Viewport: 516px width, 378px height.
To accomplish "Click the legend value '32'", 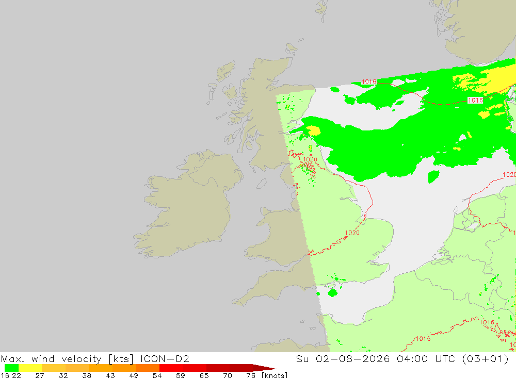I will [x=63, y=375].
